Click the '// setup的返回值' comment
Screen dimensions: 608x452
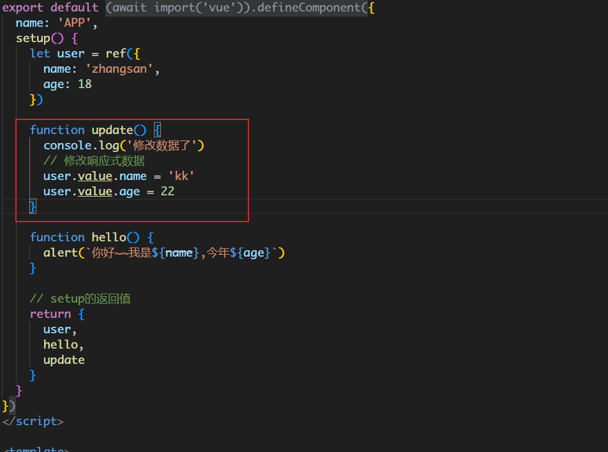(x=80, y=299)
